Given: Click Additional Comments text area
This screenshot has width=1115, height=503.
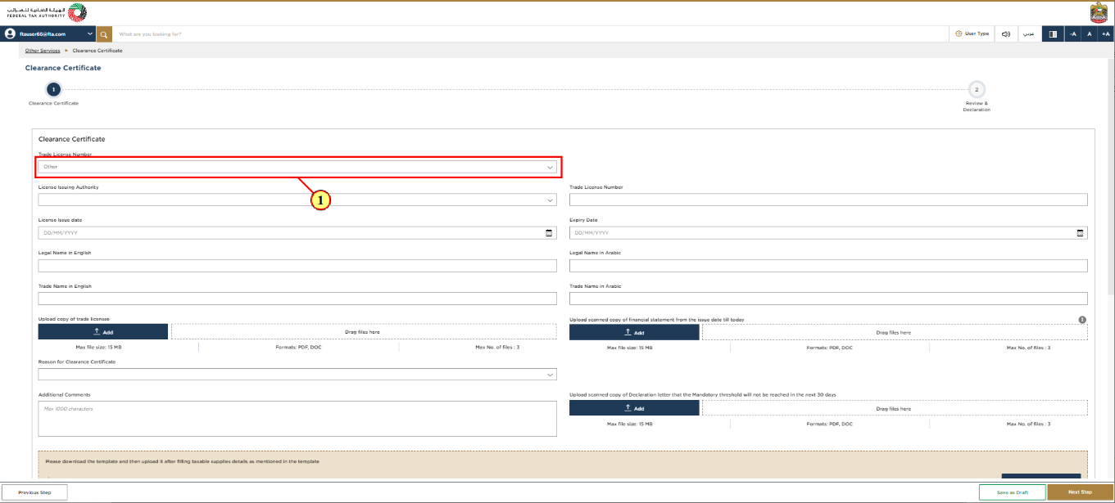Looking at the screenshot, I should pos(297,419).
